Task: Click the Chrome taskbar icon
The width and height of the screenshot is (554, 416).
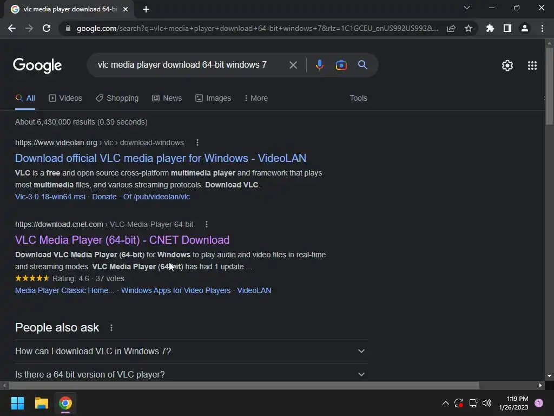Action: 65,403
